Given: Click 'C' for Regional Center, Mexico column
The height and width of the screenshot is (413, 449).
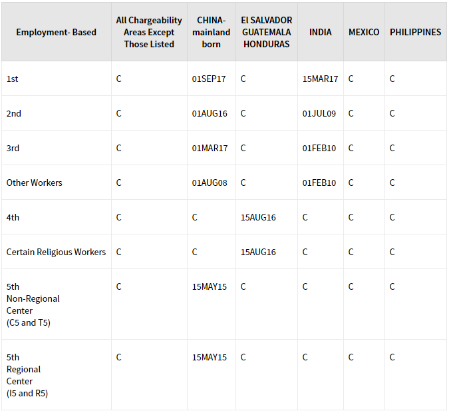Looking at the screenshot, I should tap(351, 357).
